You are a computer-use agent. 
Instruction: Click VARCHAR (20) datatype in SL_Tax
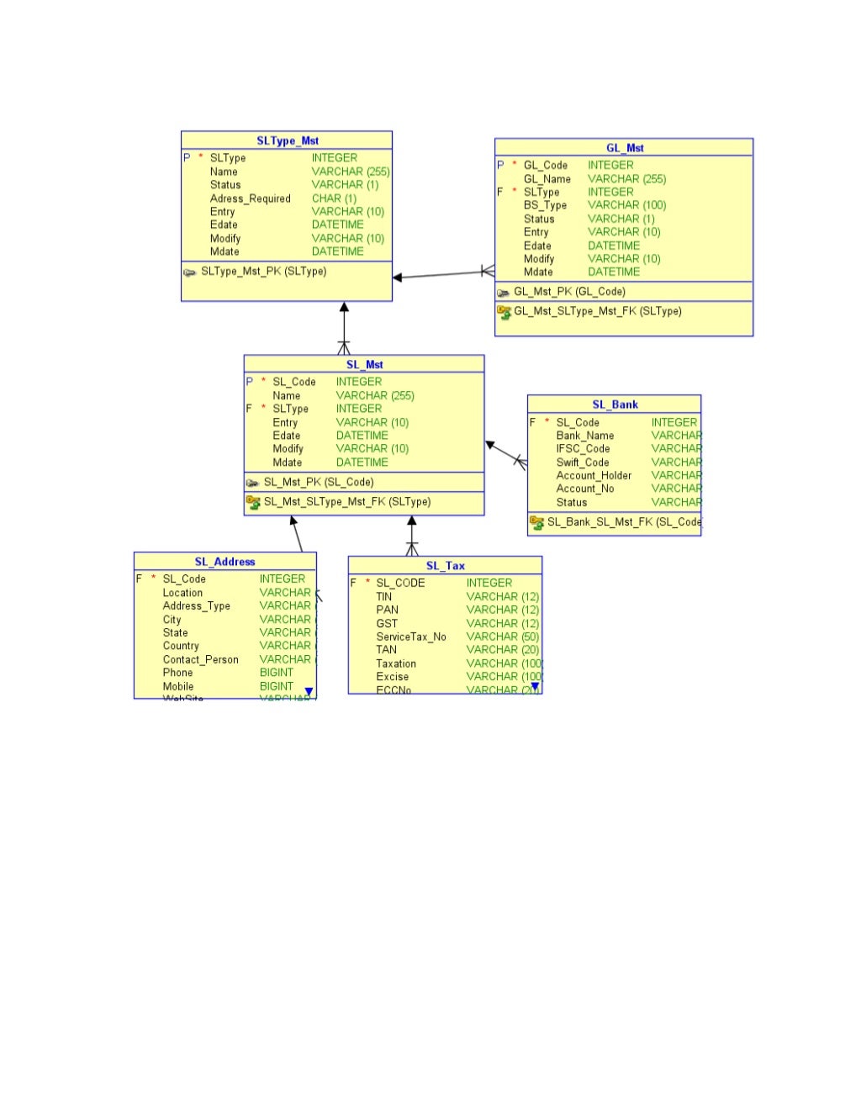pyautogui.click(x=503, y=650)
